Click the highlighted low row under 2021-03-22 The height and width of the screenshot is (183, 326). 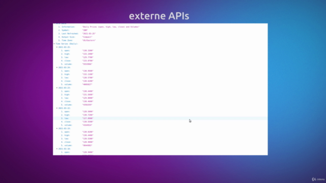pyautogui.click(x=160, y=118)
